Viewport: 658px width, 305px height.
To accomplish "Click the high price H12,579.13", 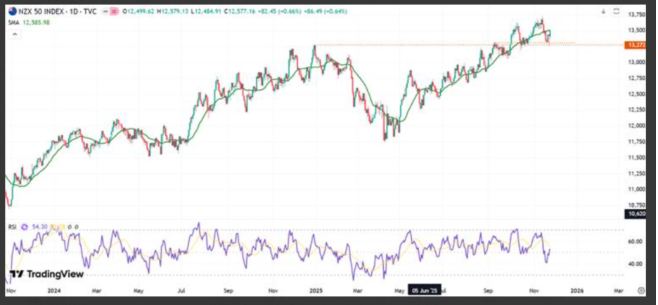I will click(172, 12).
